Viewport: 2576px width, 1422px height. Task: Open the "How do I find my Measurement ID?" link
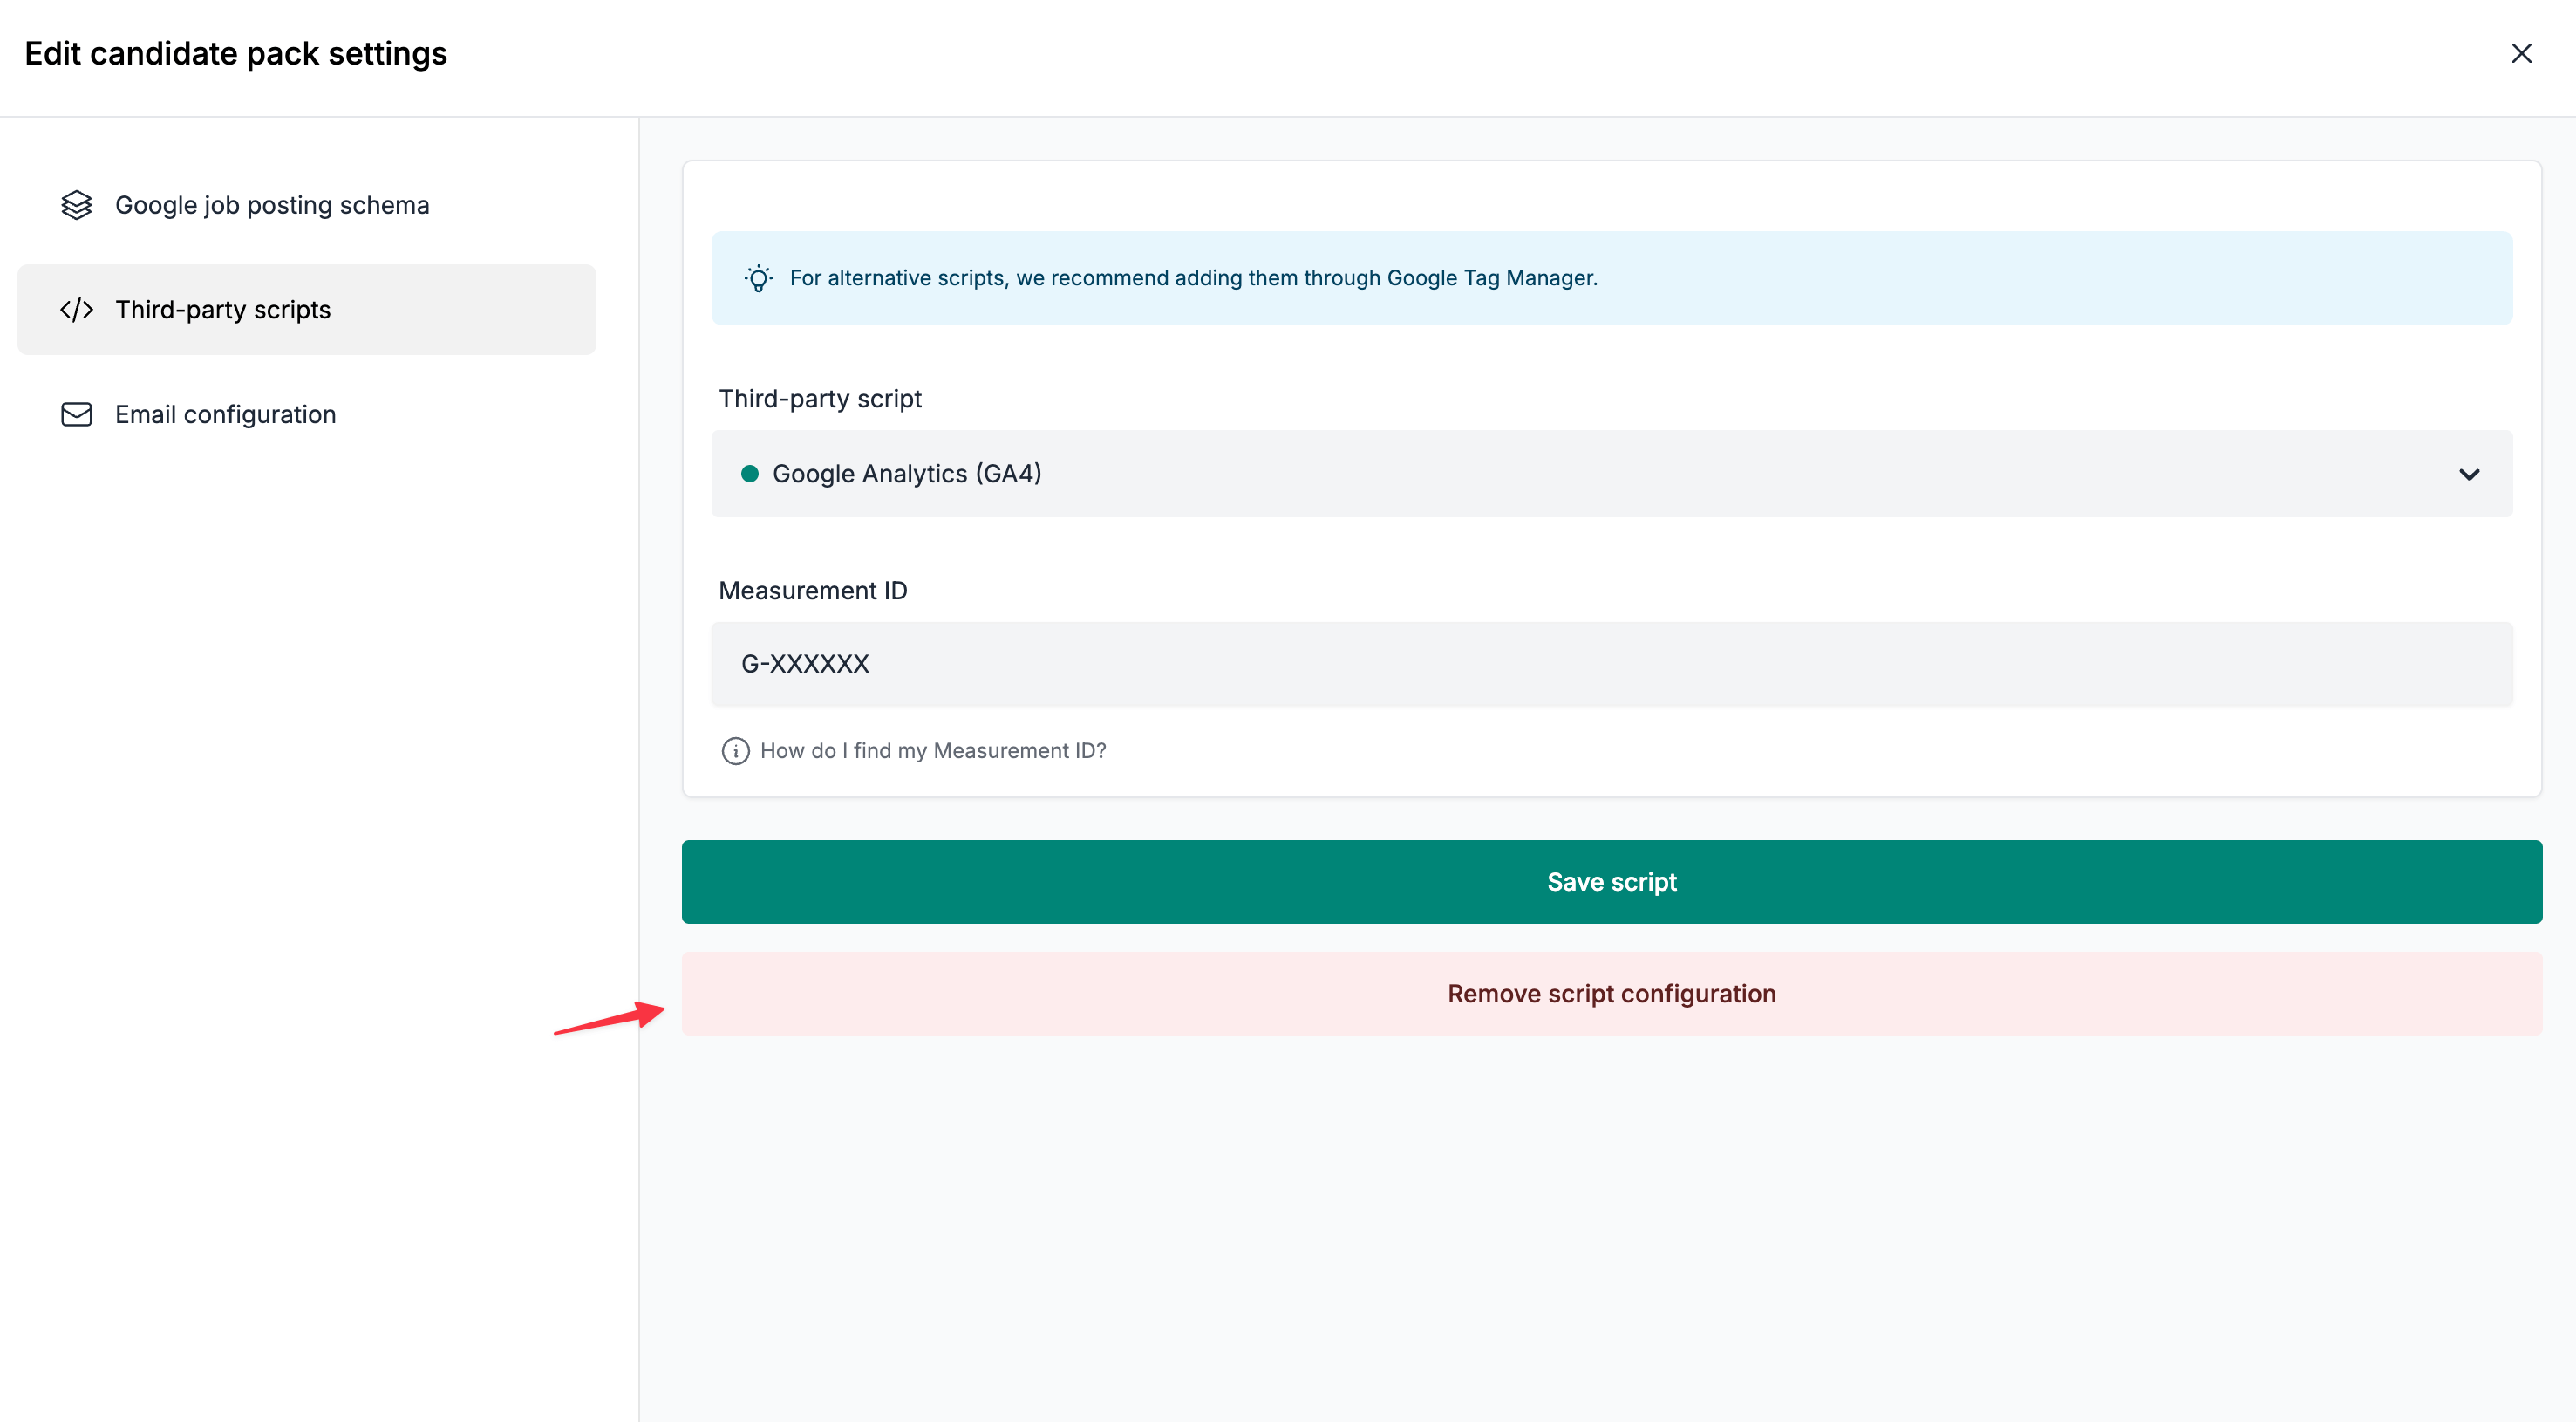point(933,750)
